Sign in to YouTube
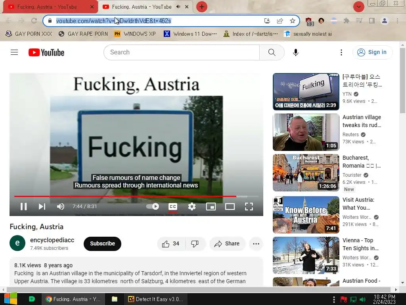The image size is (406, 305). [372, 52]
